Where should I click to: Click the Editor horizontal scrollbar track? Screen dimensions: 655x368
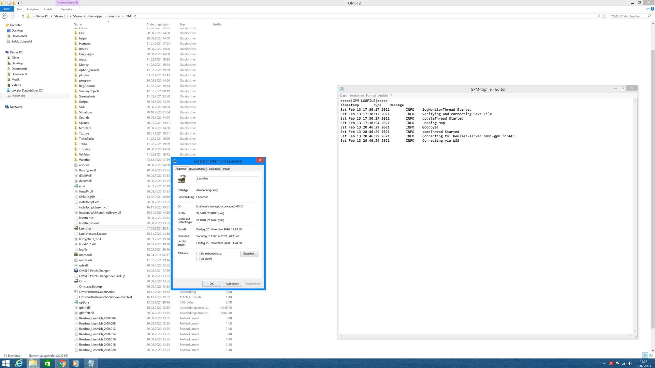tap(485, 336)
